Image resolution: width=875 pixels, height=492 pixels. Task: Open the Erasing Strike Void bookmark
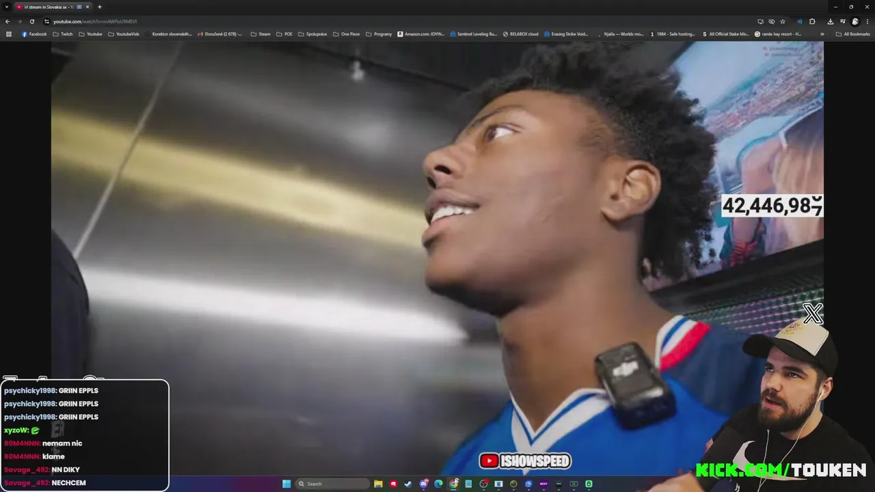567,34
